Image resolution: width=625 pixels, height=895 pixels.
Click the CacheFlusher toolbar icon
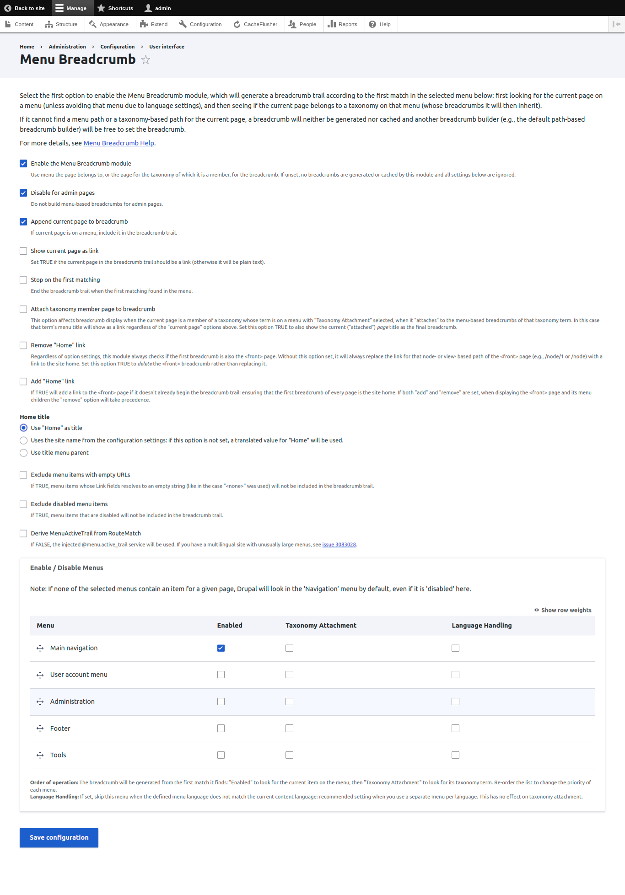click(237, 24)
